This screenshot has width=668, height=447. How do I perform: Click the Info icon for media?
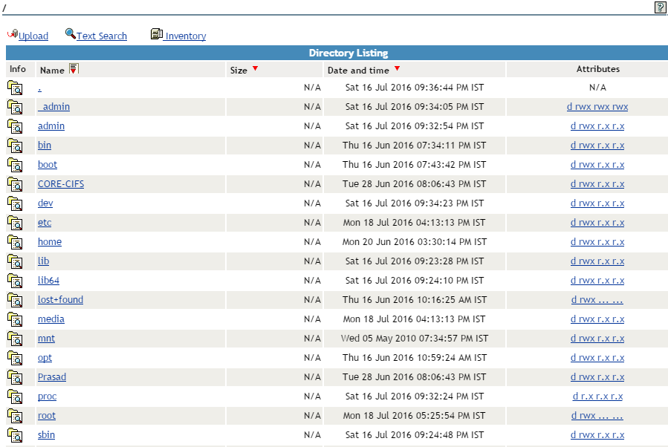point(15,319)
